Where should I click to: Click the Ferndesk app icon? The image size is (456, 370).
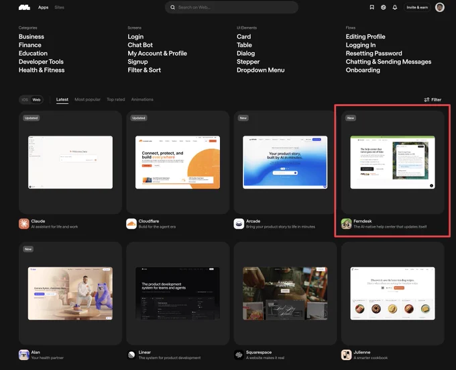(x=347, y=224)
